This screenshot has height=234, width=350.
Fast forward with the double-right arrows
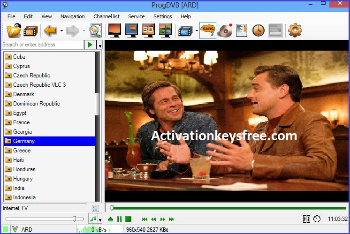162,219
